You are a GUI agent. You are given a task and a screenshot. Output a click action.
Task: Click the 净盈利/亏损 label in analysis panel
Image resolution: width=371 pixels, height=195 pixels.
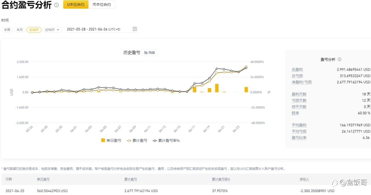(301, 82)
